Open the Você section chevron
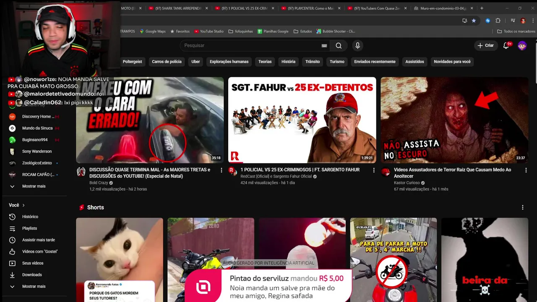This screenshot has width=537, height=302. point(23,205)
